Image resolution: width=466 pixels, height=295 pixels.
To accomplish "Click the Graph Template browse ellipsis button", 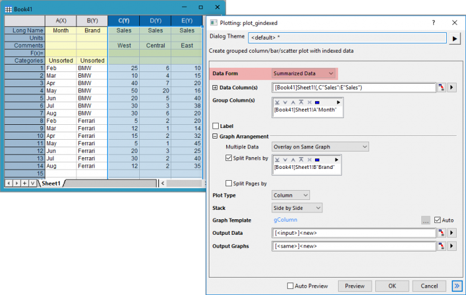I will pos(426,220).
